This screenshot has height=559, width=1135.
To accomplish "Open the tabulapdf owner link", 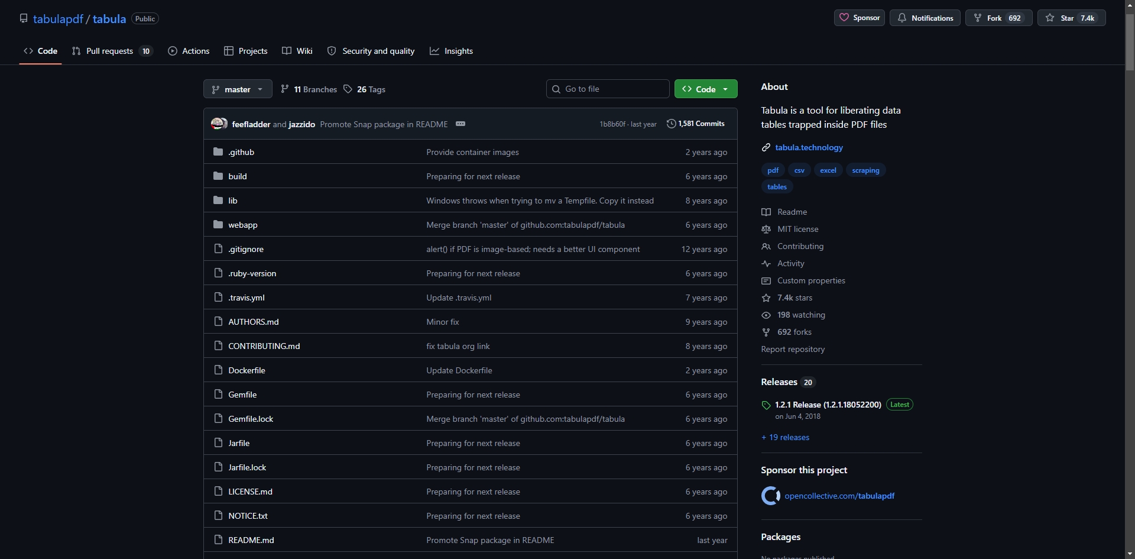I will click(58, 18).
